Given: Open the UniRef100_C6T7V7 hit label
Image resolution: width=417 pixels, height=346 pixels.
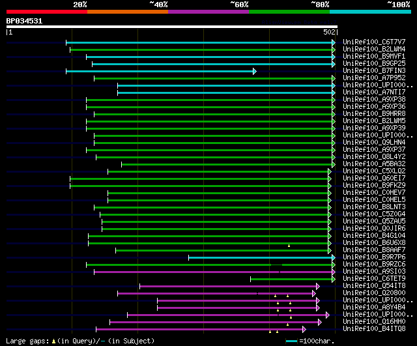Looking at the screenshot, I should 374,42.
